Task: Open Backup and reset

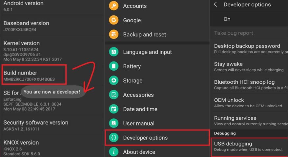Action: (157, 34)
